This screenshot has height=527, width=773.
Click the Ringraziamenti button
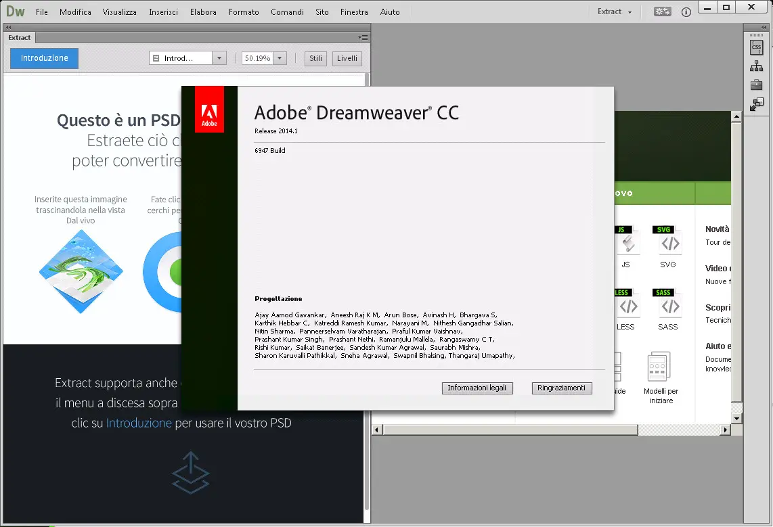[x=562, y=388]
